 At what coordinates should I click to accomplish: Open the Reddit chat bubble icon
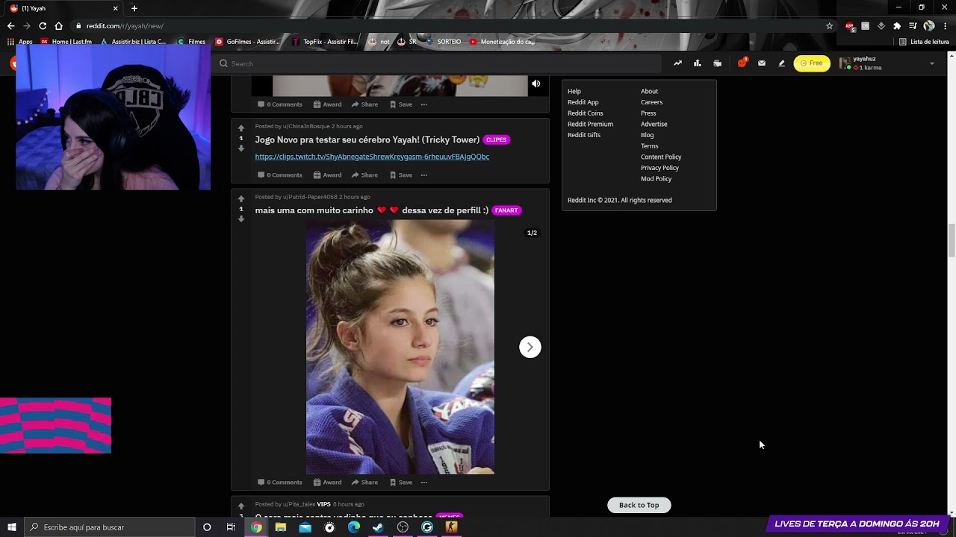click(742, 63)
